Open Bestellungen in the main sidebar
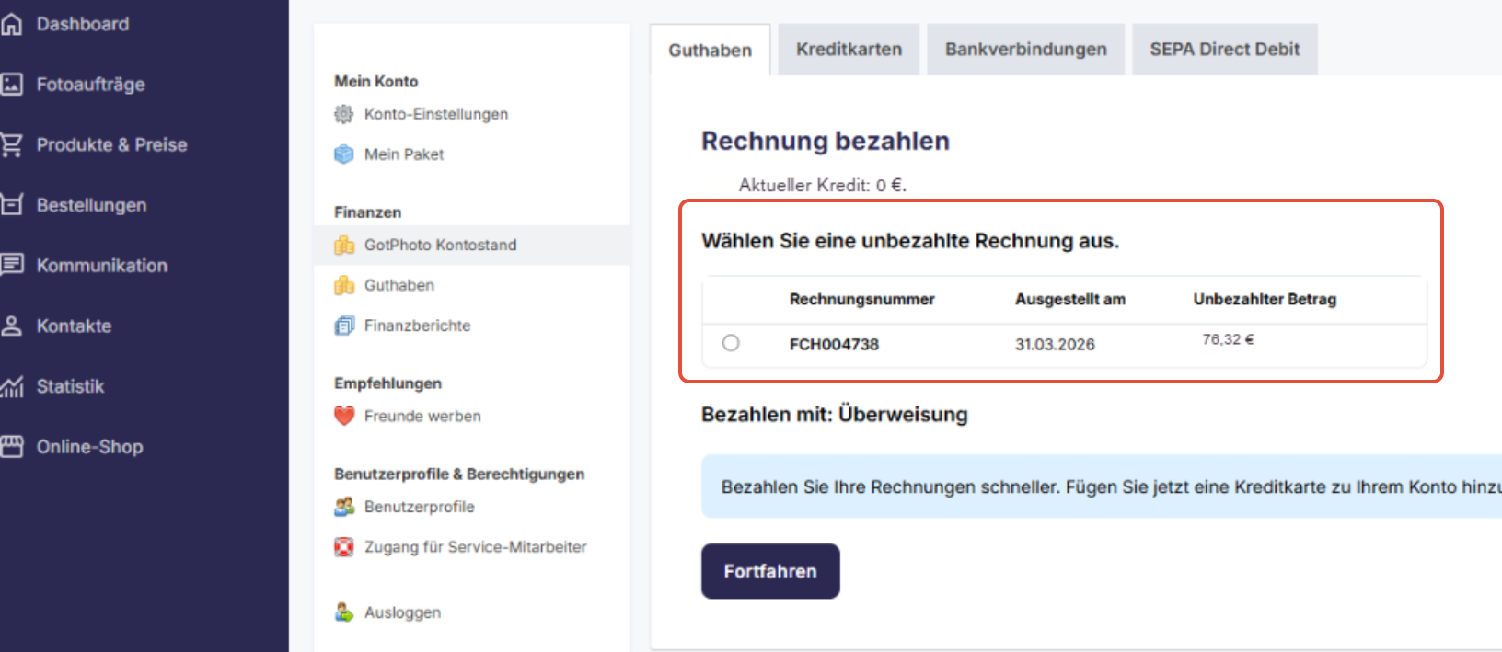 (x=91, y=205)
